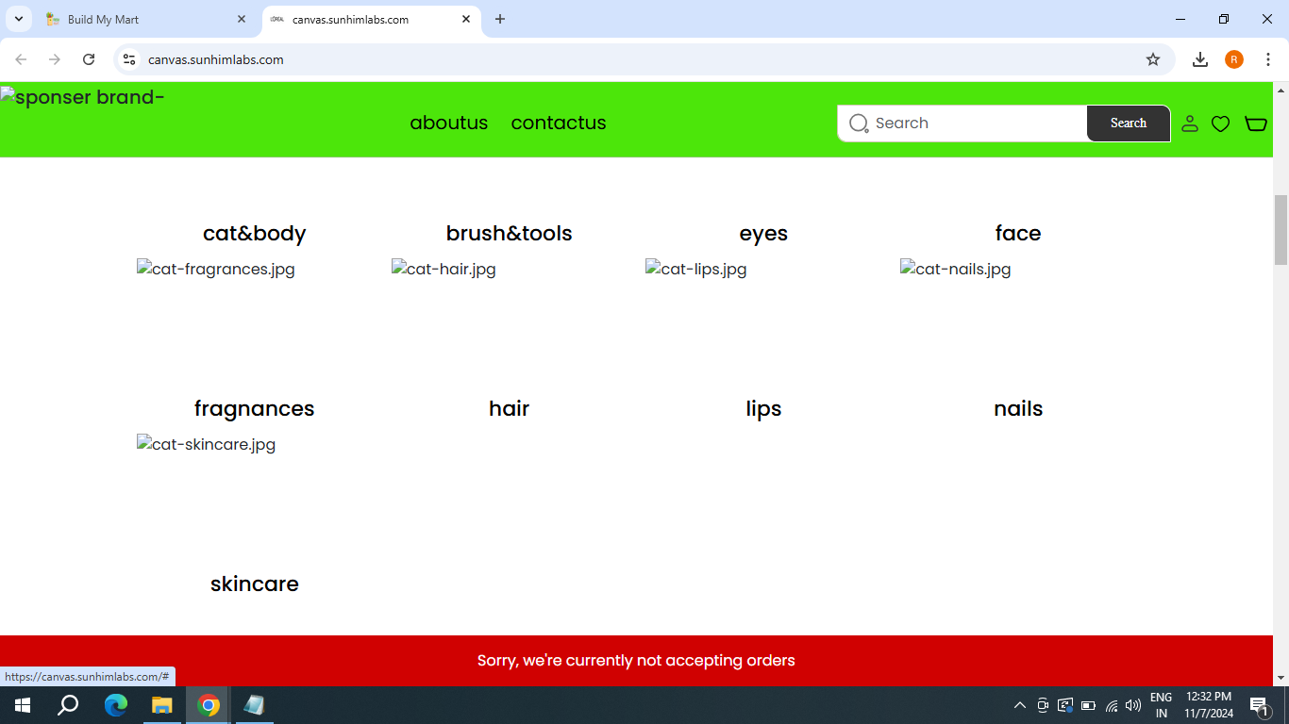Bookmark this page with star icon
The height and width of the screenshot is (724, 1289).
click(x=1153, y=59)
